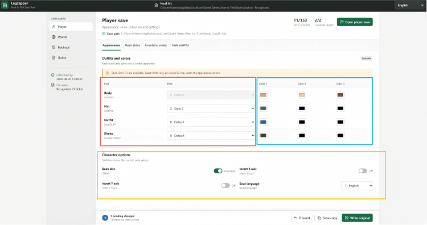Open the Outfit style dropdown
Screen dimensions: 427x225
[211, 122]
